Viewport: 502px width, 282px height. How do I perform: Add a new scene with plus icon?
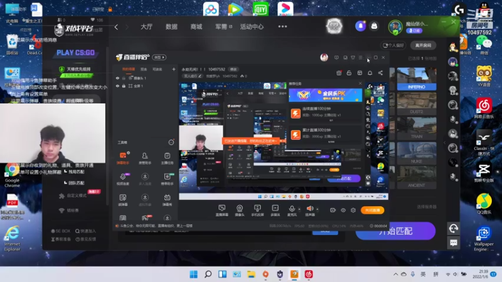pyautogui.click(x=174, y=69)
